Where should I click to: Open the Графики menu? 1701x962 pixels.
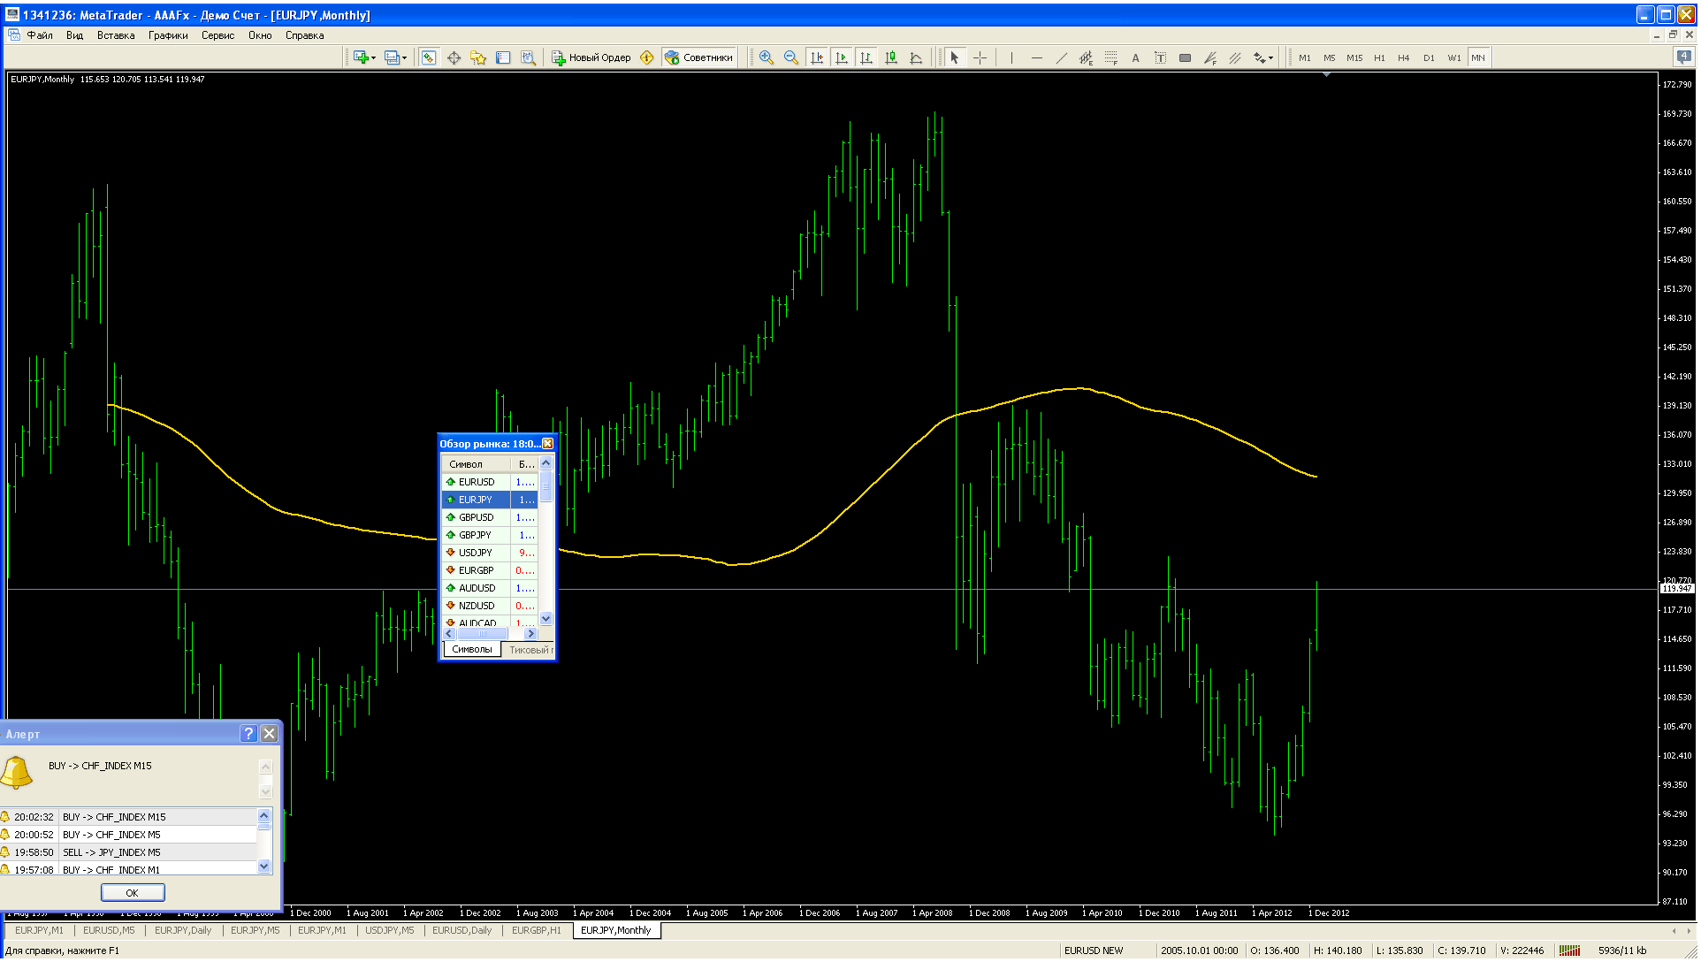[x=168, y=35]
